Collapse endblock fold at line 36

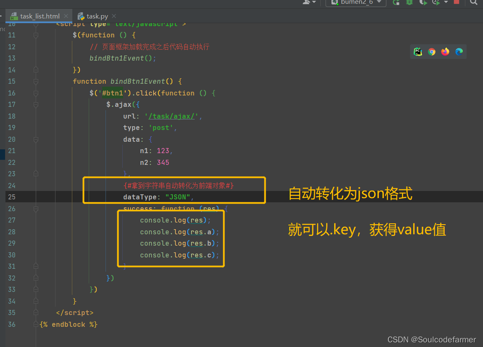pyautogui.click(x=36, y=325)
